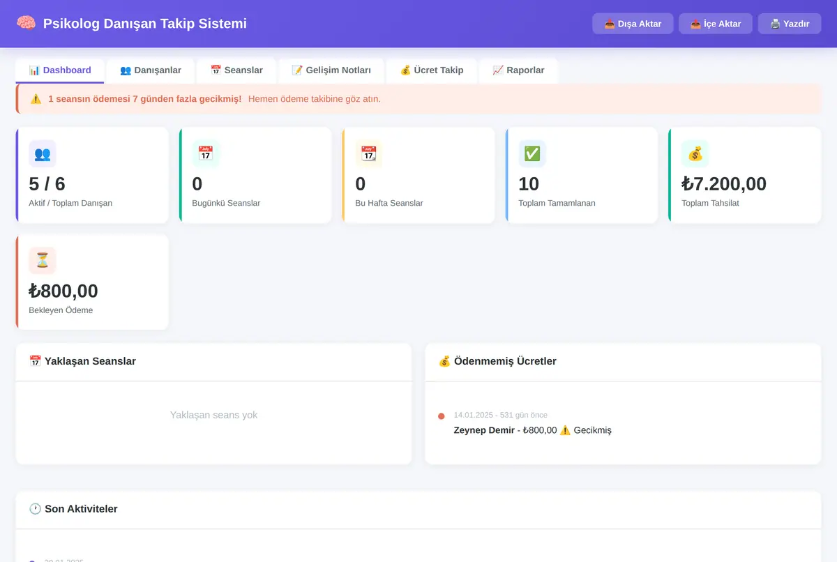Click the ₺7.200,00 Toplam Tahsilat value

pyautogui.click(x=724, y=184)
